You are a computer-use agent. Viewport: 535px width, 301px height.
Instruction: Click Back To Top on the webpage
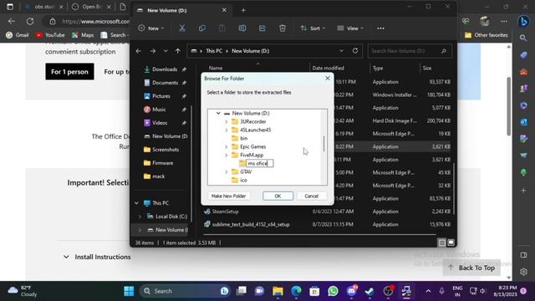(x=471, y=268)
